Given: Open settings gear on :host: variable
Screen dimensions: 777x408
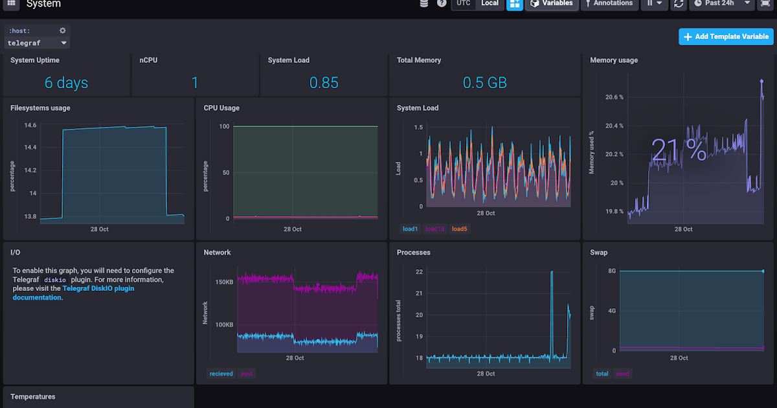Looking at the screenshot, I should point(62,30).
